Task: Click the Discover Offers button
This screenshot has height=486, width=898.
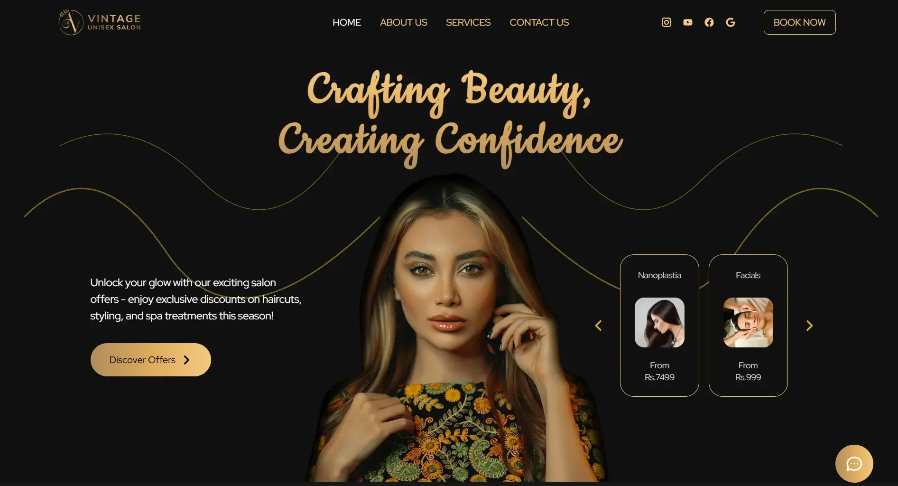Action: [x=150, y=360]
